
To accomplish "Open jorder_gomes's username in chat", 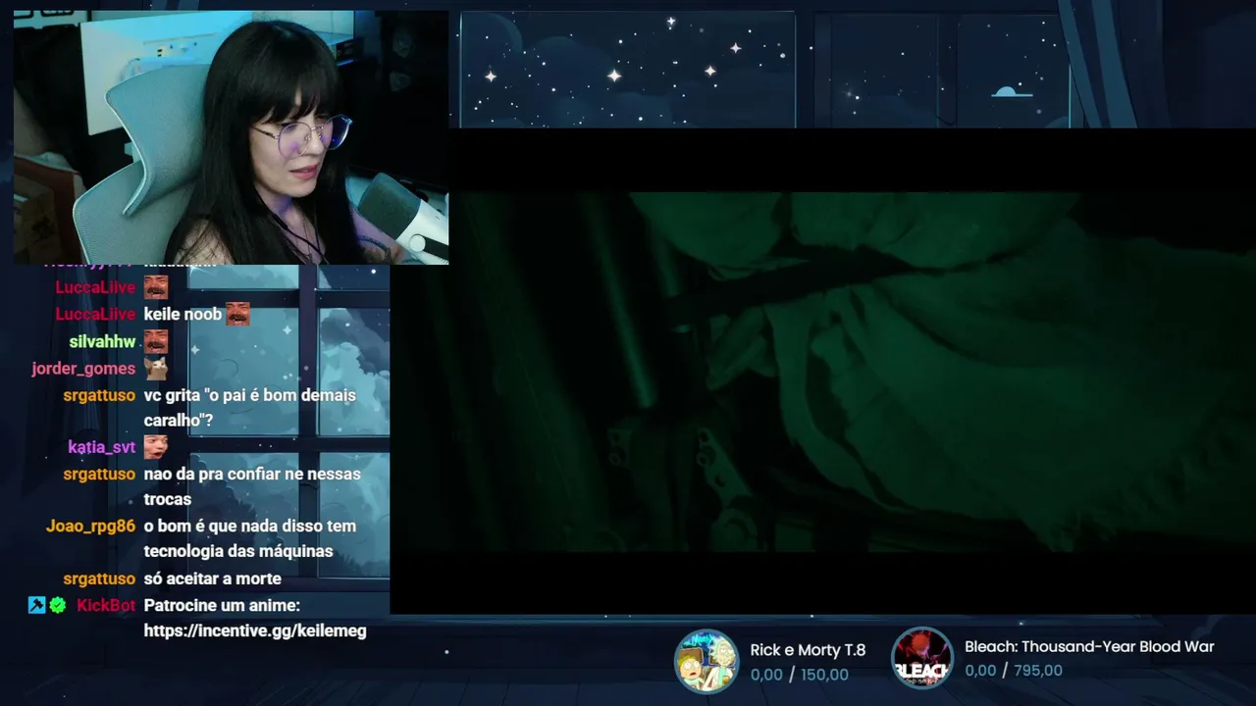I will pyautogui.click(x=83, y=369).
